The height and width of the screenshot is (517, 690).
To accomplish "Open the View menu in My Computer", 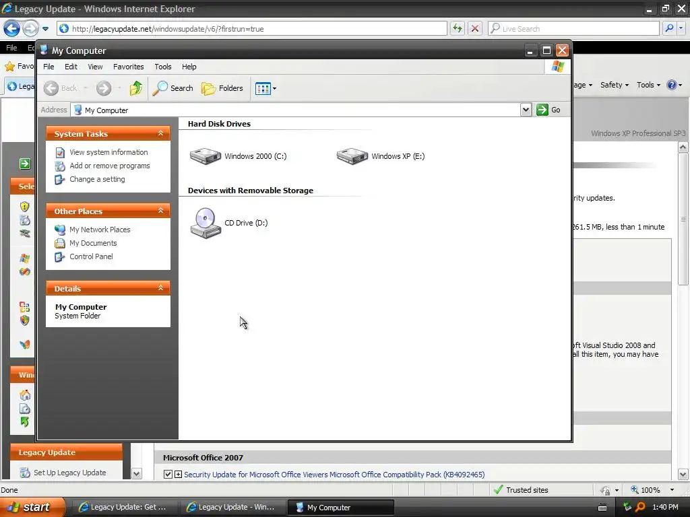I will [x=95, y=67].
